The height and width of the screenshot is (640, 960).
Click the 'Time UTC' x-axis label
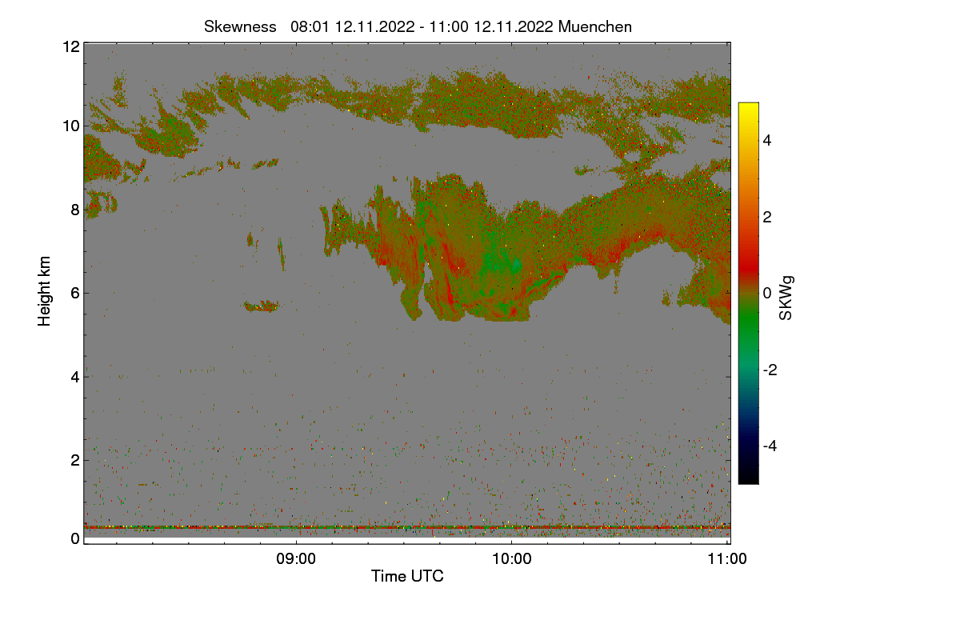(x=407, y=576)
